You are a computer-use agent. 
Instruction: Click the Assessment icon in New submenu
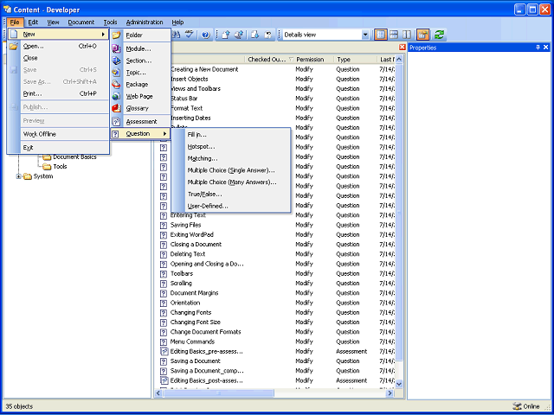[116, 121]
